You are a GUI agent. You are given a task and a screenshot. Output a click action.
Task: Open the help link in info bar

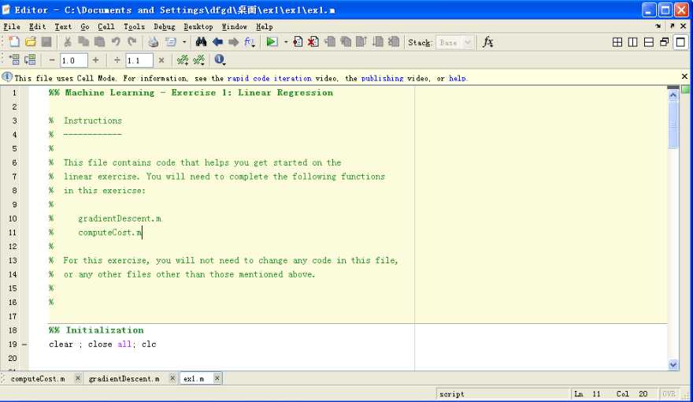(458, 78)
